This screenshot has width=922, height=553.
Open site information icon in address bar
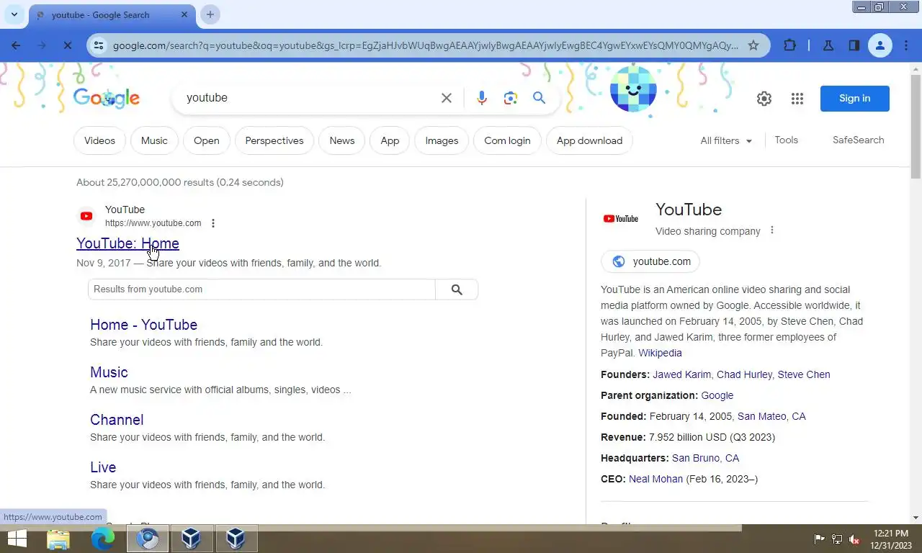click(x=99, y=45)
